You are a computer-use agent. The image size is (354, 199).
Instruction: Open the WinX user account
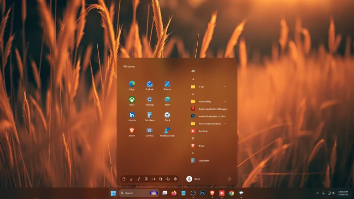click(x=193, y=179)
